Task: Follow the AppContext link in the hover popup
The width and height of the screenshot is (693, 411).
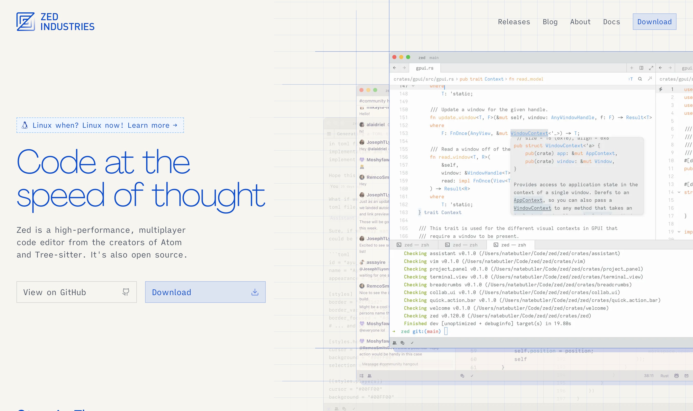Action: (528, 200)
